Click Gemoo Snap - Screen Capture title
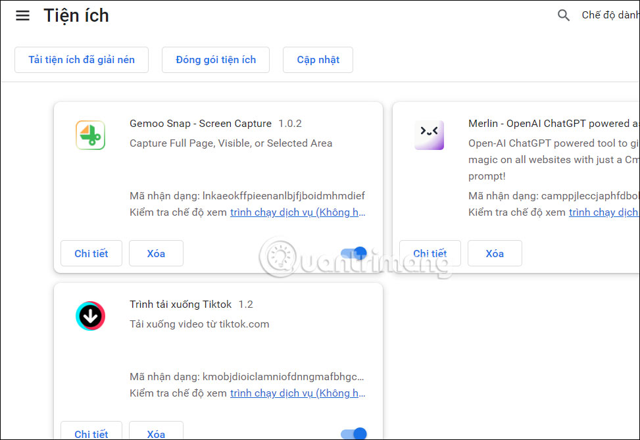 coord(201,123)
